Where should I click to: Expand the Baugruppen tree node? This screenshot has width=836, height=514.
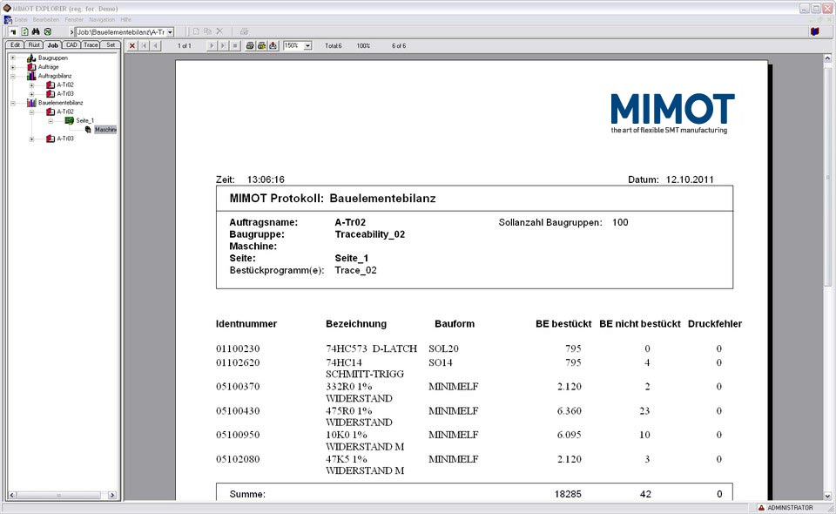(x=13, y=58)
